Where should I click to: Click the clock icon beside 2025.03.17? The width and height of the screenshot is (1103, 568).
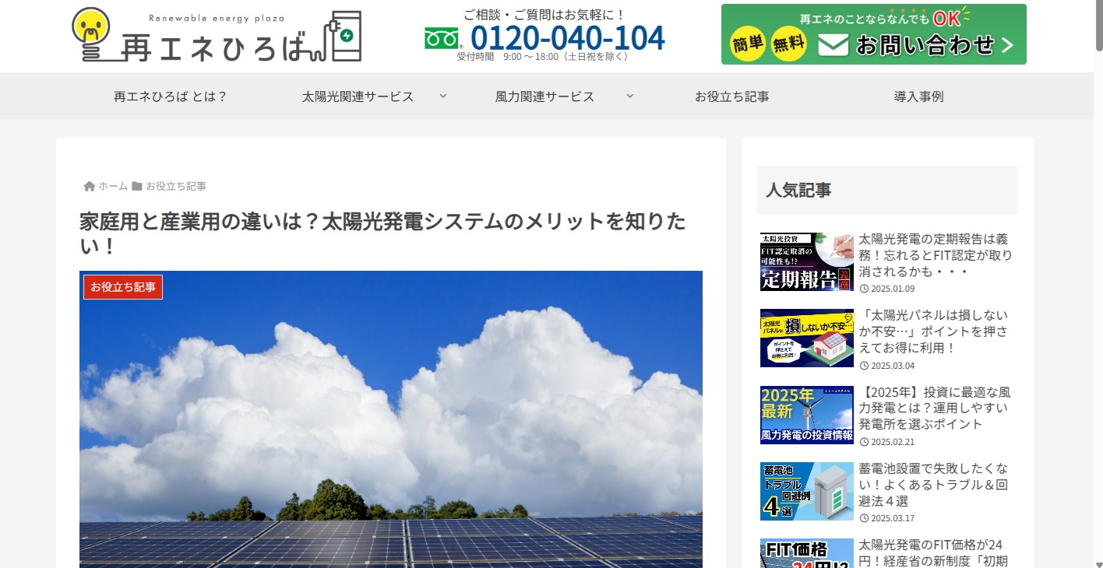tap(864, 517)
